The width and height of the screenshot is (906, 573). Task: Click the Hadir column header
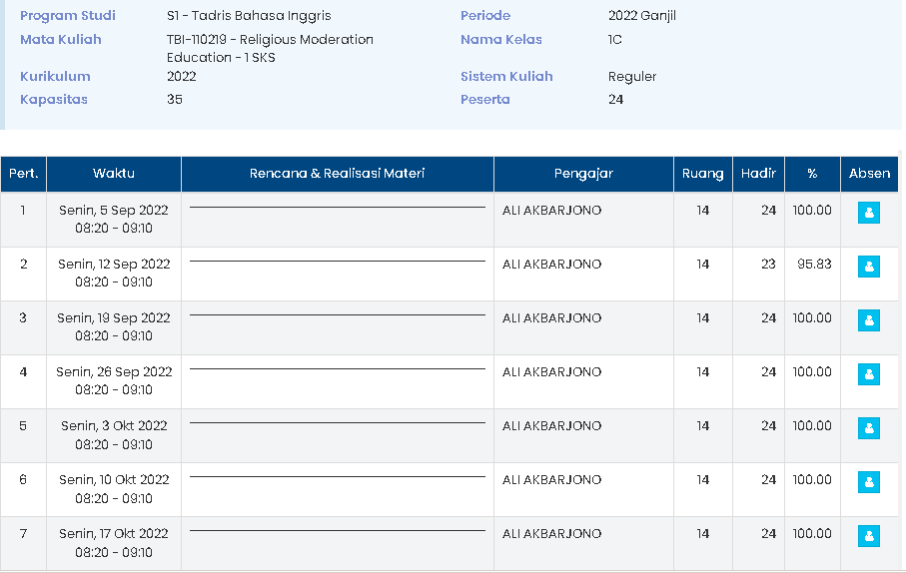coord(758,174)
